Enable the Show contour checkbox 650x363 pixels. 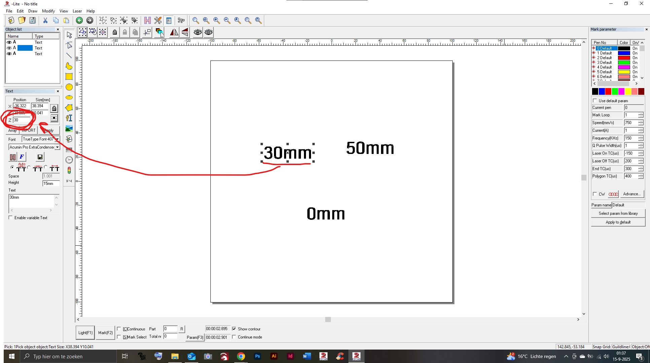pos(234,329)
